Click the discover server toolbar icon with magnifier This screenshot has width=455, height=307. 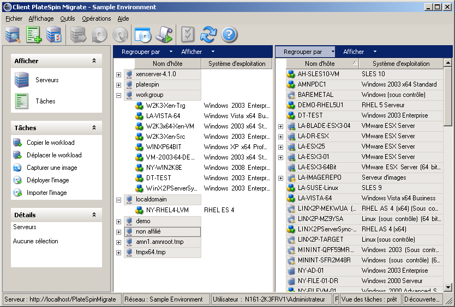point(13,35)
